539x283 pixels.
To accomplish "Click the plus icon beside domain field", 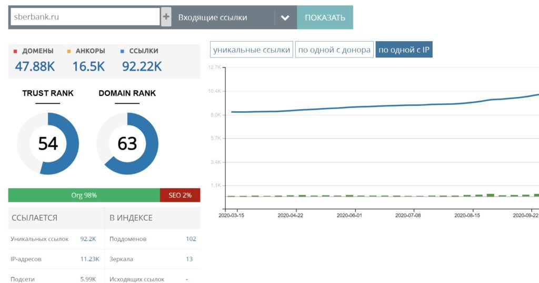I will pyautogui.click(x=166, y=17).
